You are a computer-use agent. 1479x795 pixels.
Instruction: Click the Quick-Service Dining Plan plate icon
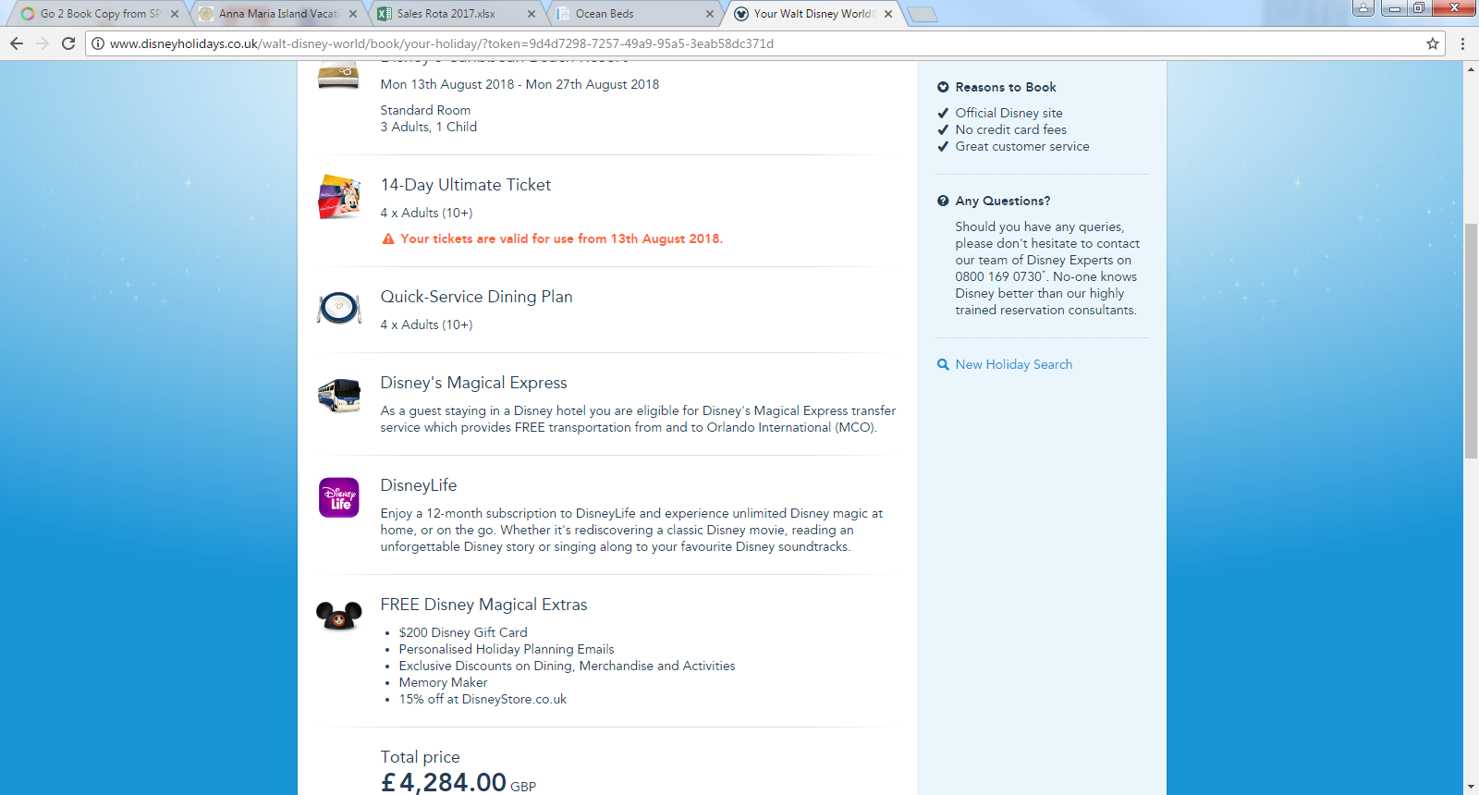coord(339,308)
